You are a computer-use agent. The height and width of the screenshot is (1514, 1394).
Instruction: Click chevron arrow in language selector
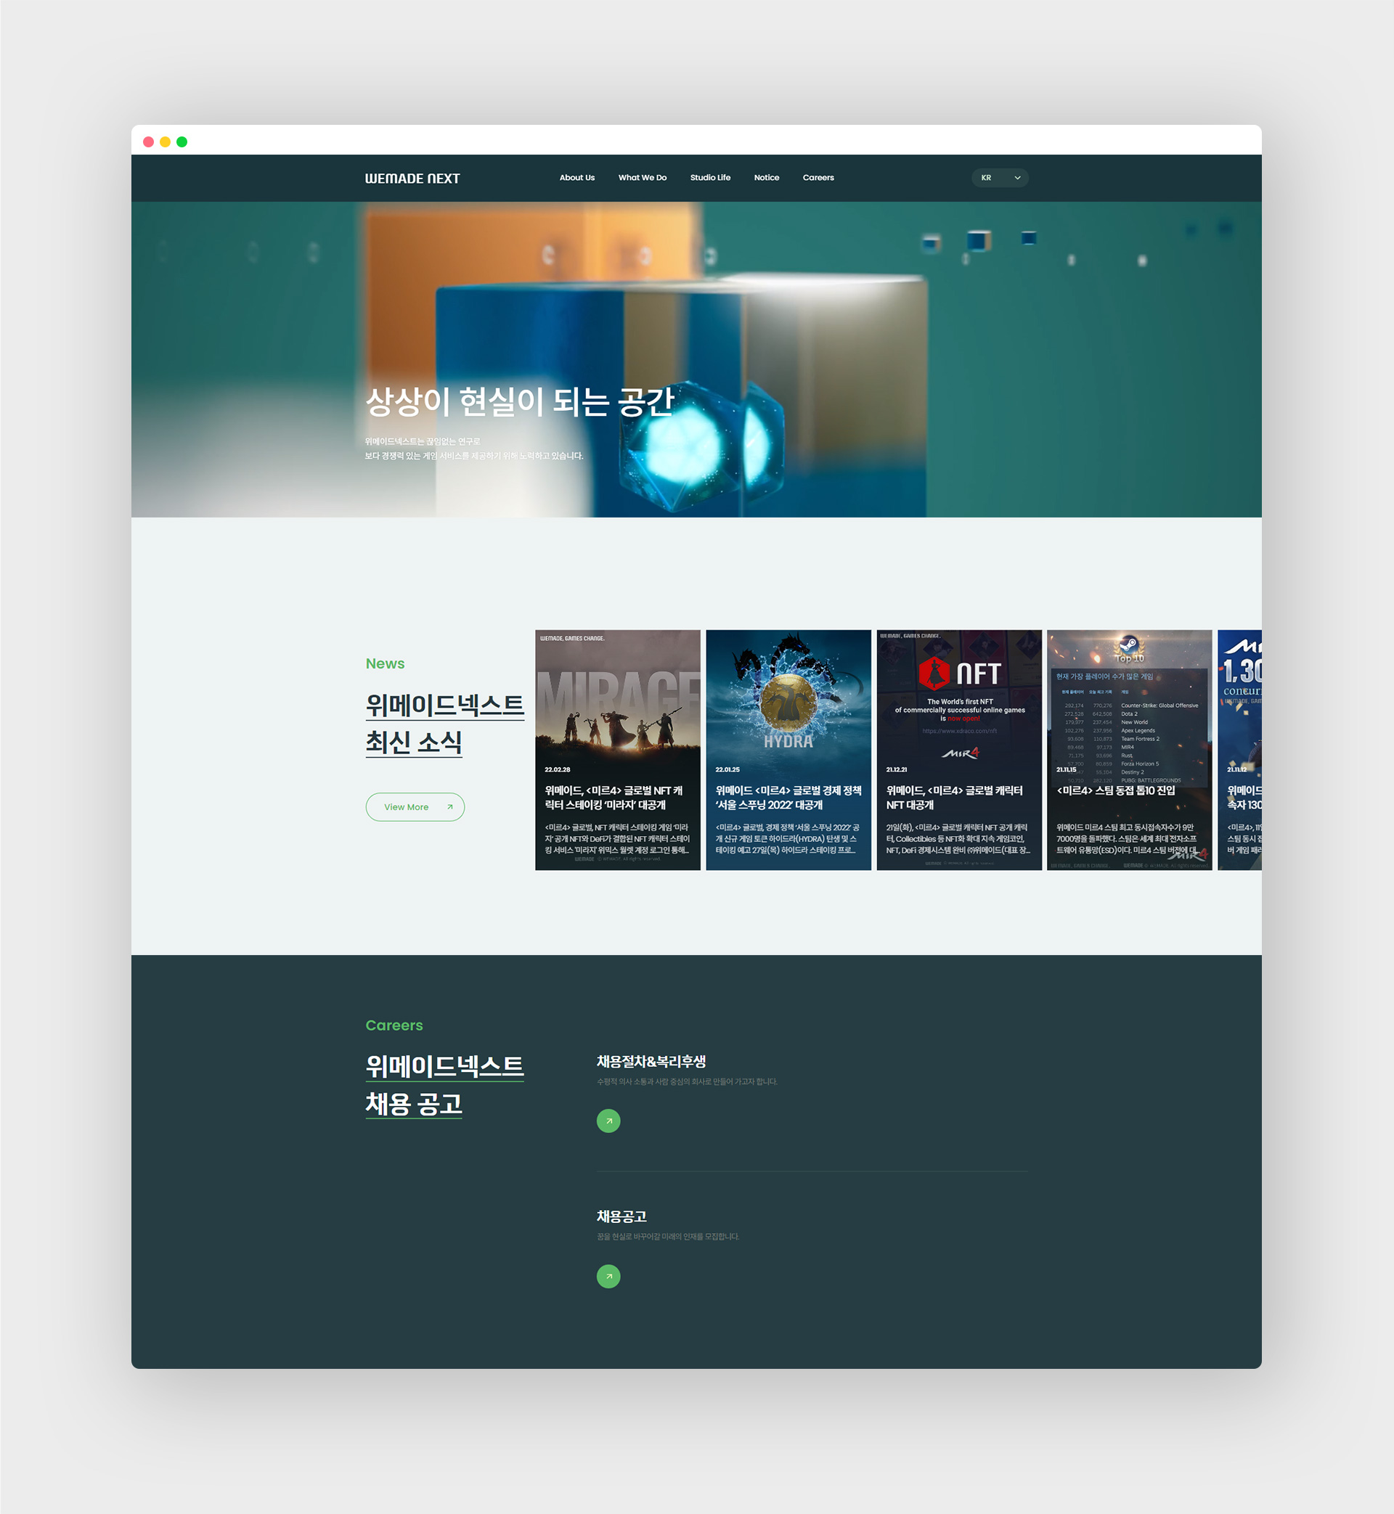coord(1017,178)
